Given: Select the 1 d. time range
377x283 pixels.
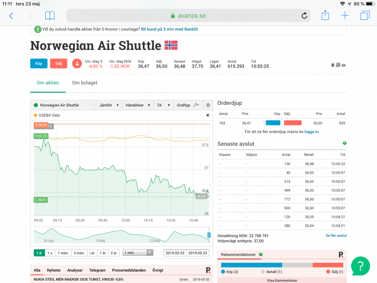Looking at the screenshot, I should click(x=39, y=253).
